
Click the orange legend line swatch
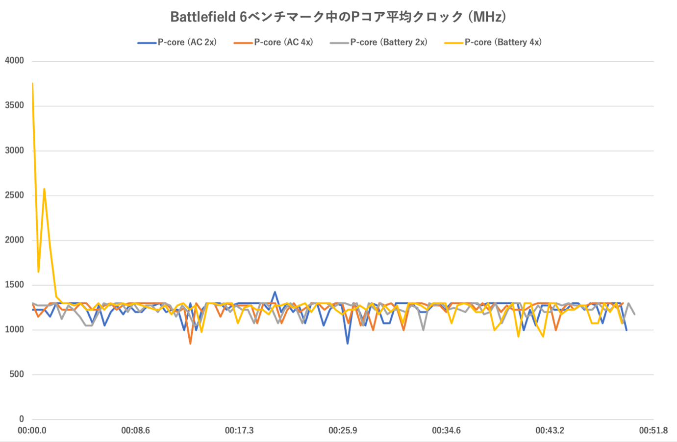[243, 43]
